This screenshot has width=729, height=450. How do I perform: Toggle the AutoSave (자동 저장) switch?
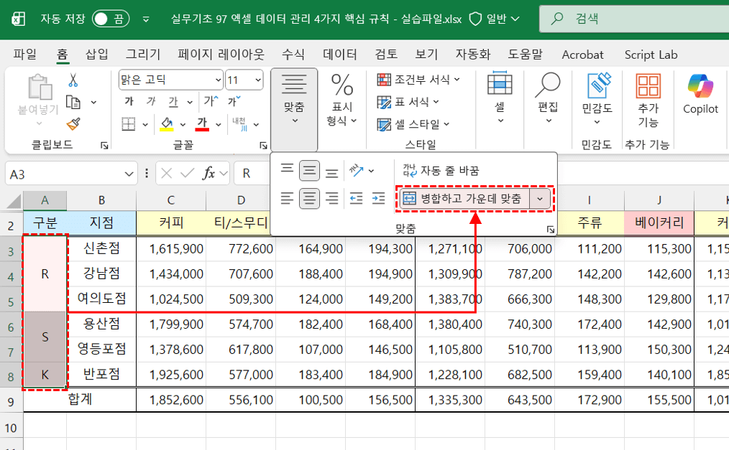[111, 19]
